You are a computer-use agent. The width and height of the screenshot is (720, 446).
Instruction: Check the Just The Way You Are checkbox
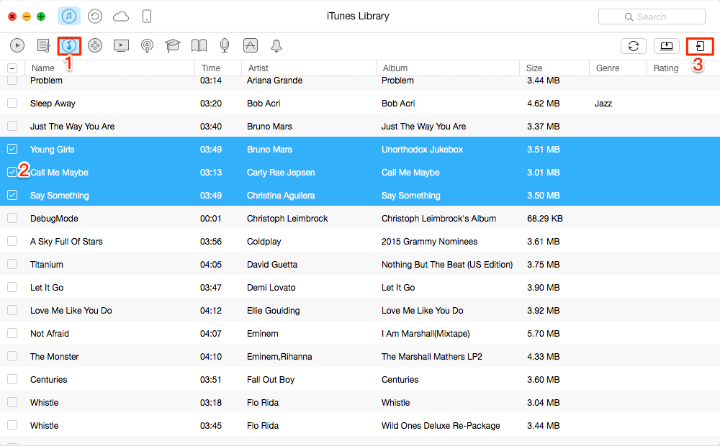tap(12, 126)
